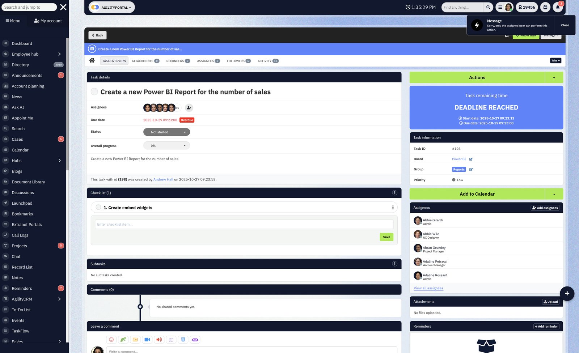The image size is (579, 353).
Task: Click the add assignee person icon
Action: [x=189, y=108]
